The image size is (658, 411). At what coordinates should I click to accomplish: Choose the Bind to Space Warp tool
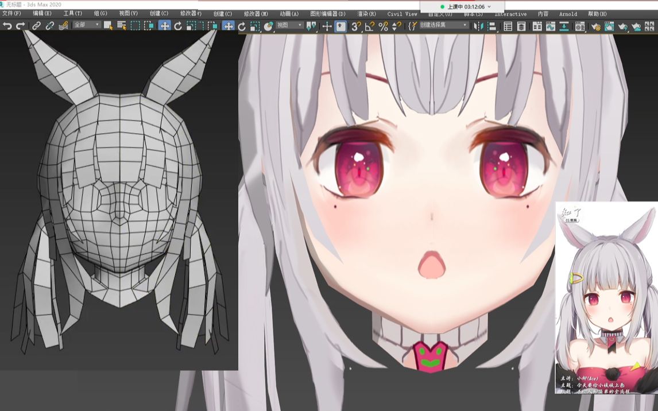[x=63, y=26]
